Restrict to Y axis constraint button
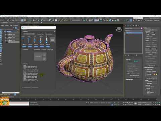Viewport: 161px width, 121px height. click(x=133, y=21)
